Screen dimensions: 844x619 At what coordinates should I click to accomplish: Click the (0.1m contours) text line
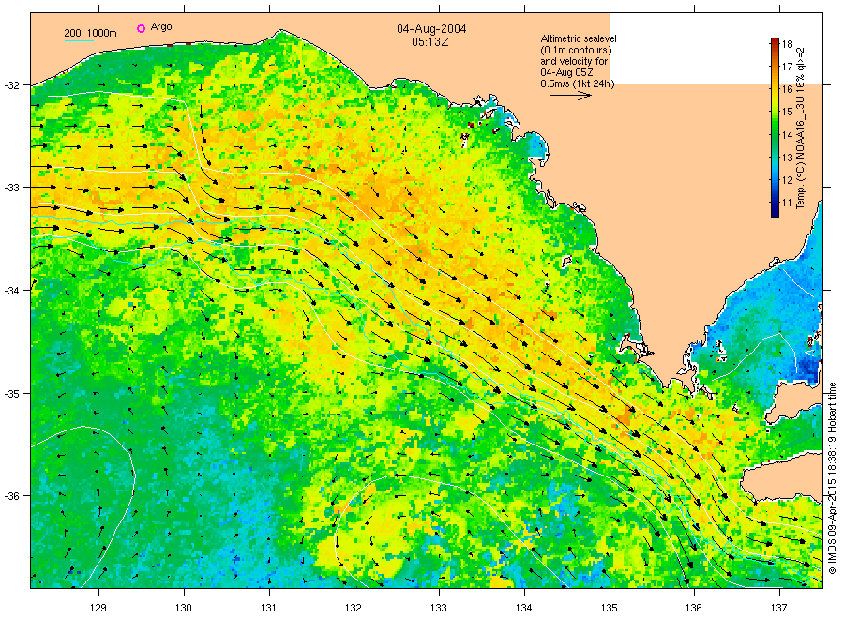576,50
